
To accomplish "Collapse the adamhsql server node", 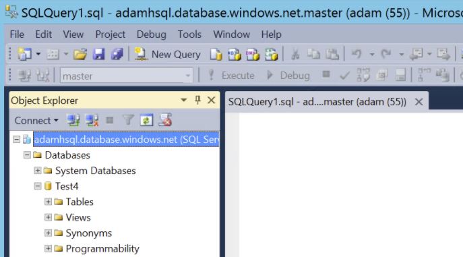I will (x=17, y=139).
